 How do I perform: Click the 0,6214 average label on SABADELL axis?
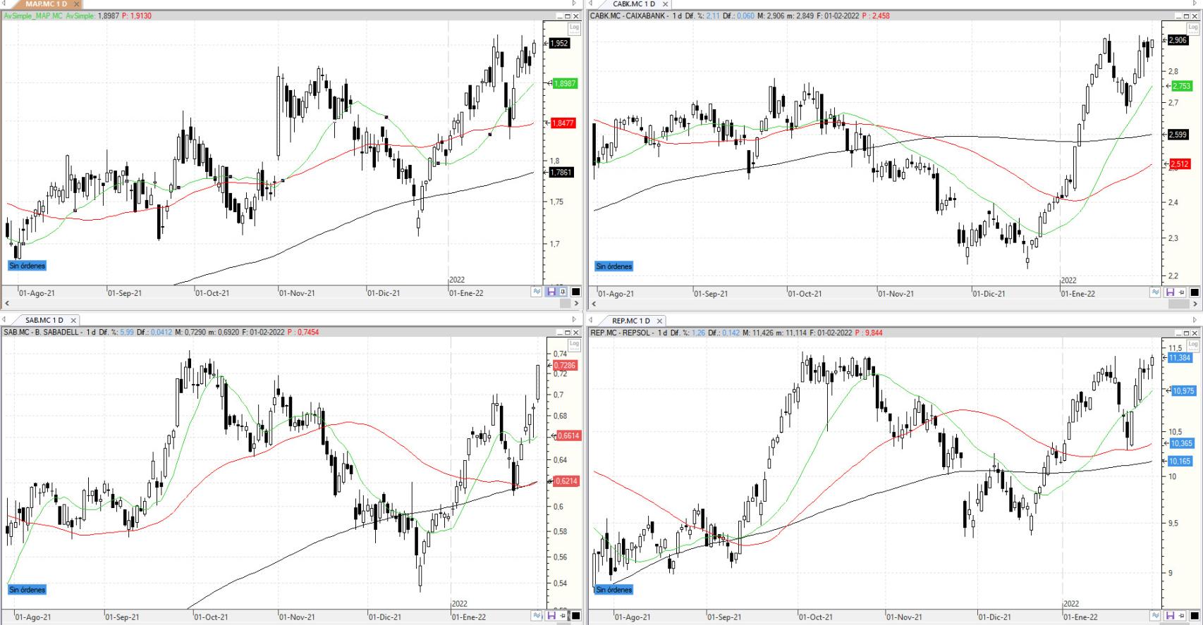[x=568, y=481]
